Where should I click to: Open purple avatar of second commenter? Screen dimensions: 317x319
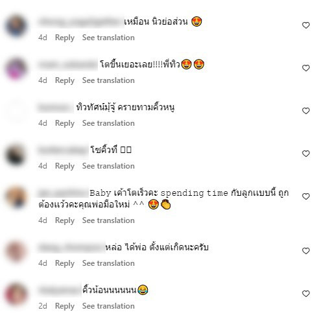16,69
